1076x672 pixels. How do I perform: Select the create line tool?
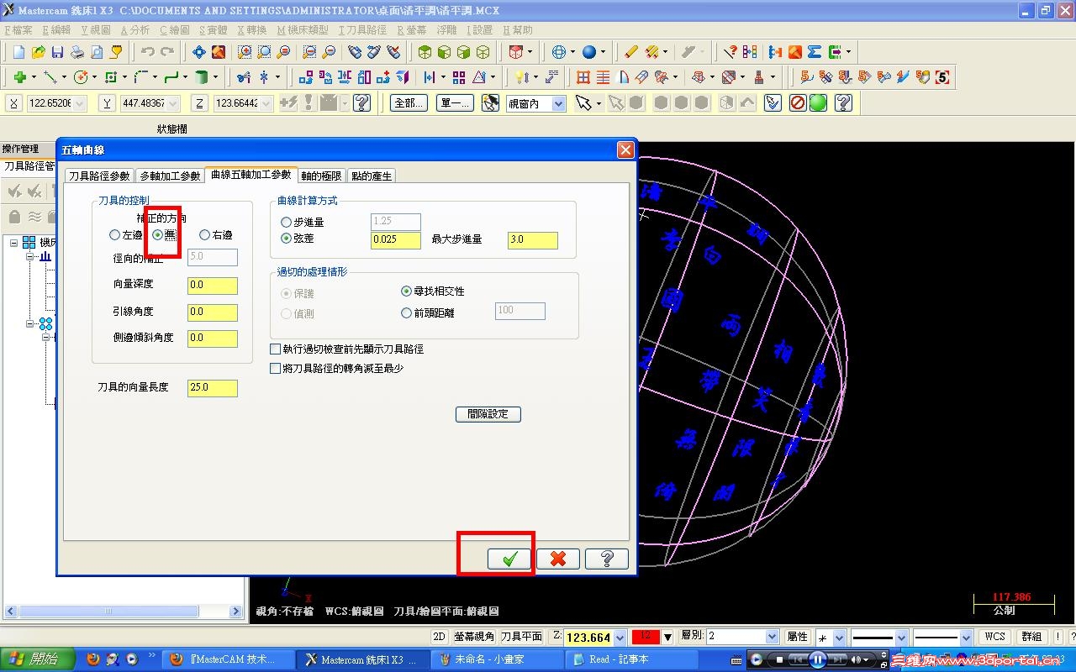coord(50,77)
